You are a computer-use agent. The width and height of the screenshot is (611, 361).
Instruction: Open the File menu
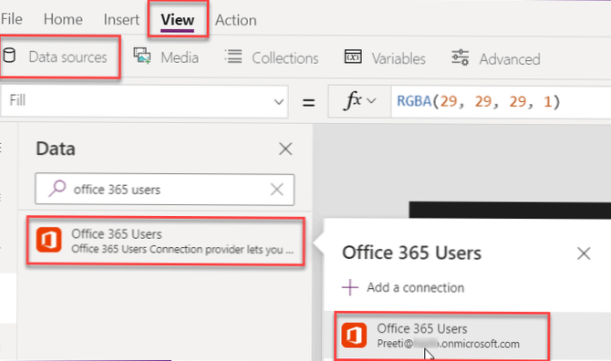(x=11, y=19)
